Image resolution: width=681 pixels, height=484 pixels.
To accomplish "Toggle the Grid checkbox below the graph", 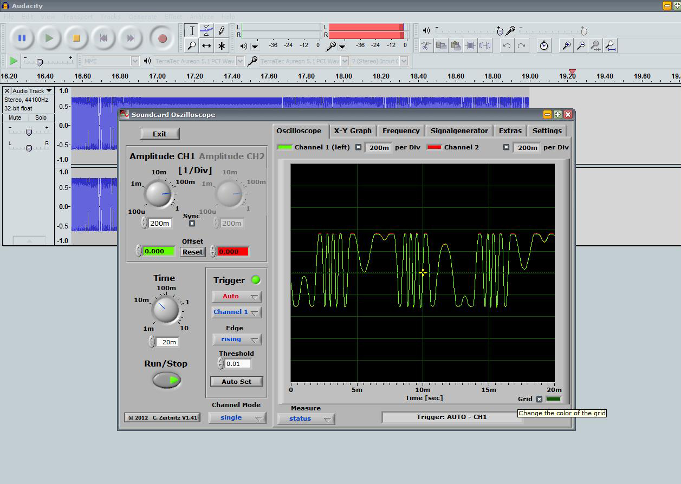I will 539,399.
